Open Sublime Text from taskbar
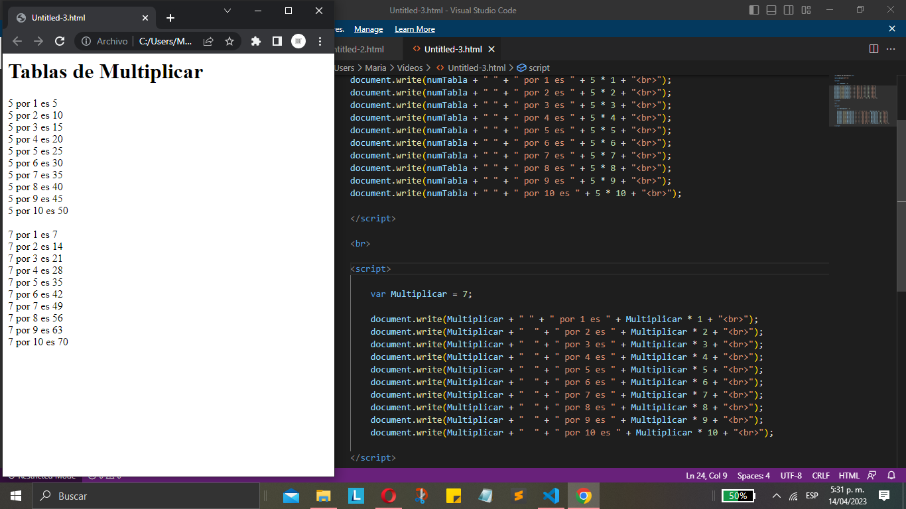This screenshot has height=509, width=906. (x=519, y=496)
